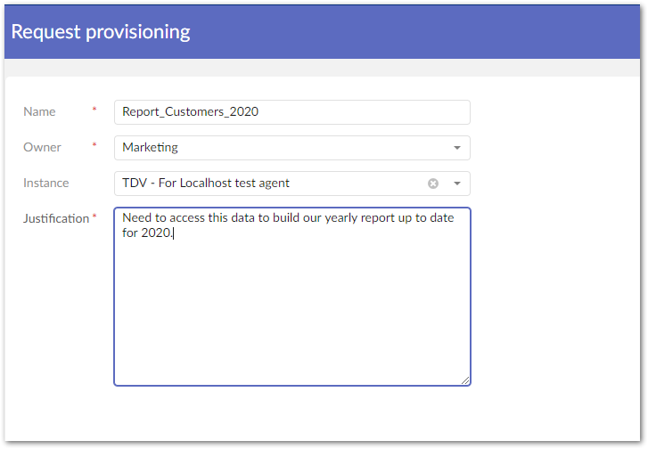Click the 'TDV - For Localhost test agent' field
The image size is (648, 449).
pyautogui.click(x=291, y=184)
